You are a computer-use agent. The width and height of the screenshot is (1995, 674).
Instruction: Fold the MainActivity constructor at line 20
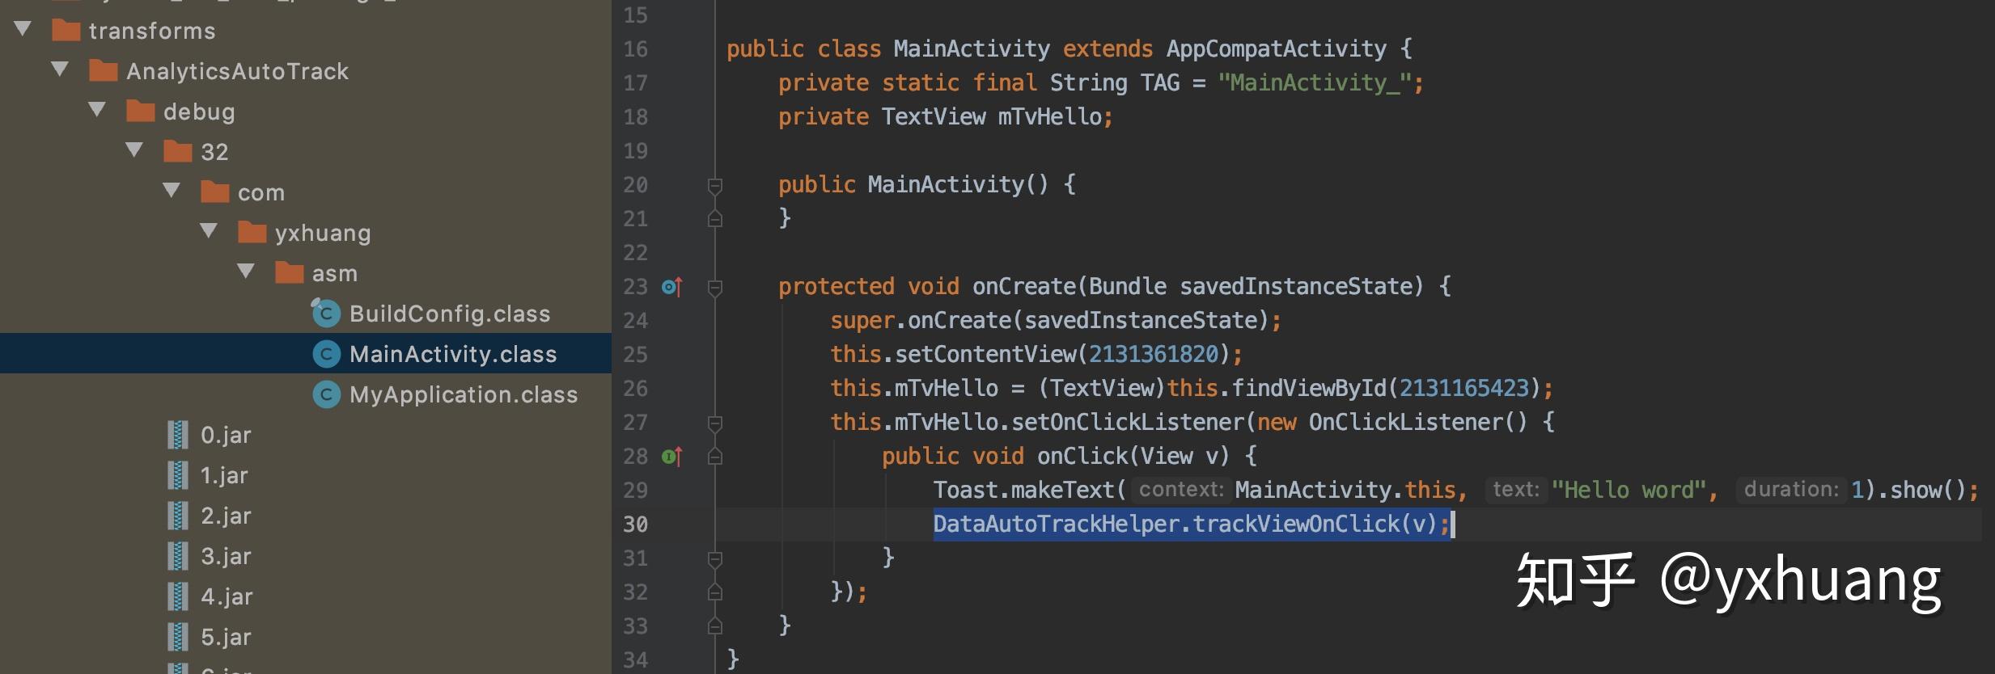714,186
